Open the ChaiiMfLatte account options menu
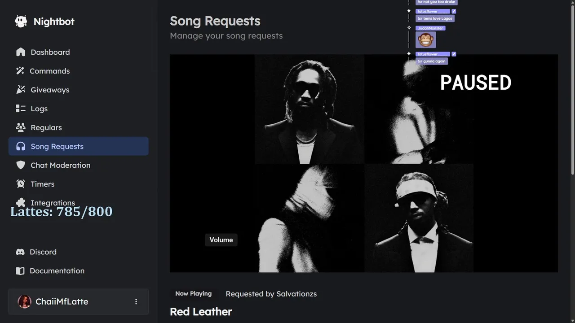This screenshot has width=575, height=323. tap(136, 302)
